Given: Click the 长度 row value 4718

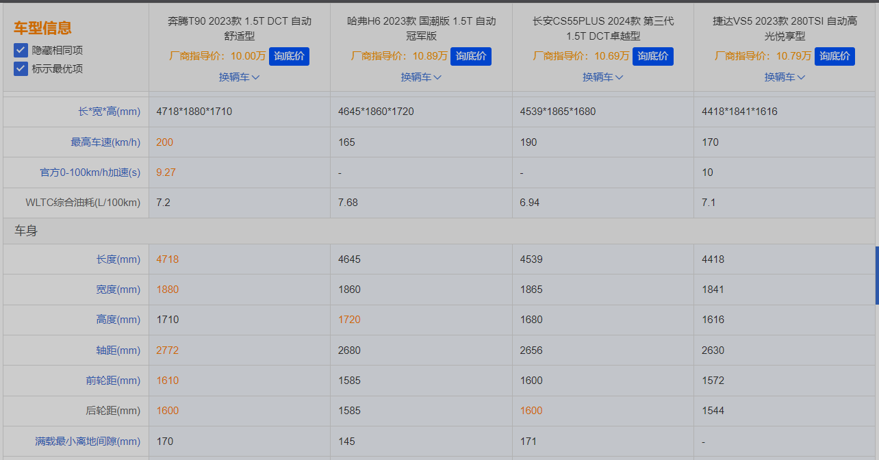Looking at the screenshot, I should tap(168, 259).
